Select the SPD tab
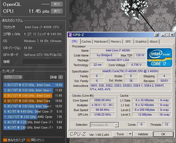 click(x=128, y=42)
